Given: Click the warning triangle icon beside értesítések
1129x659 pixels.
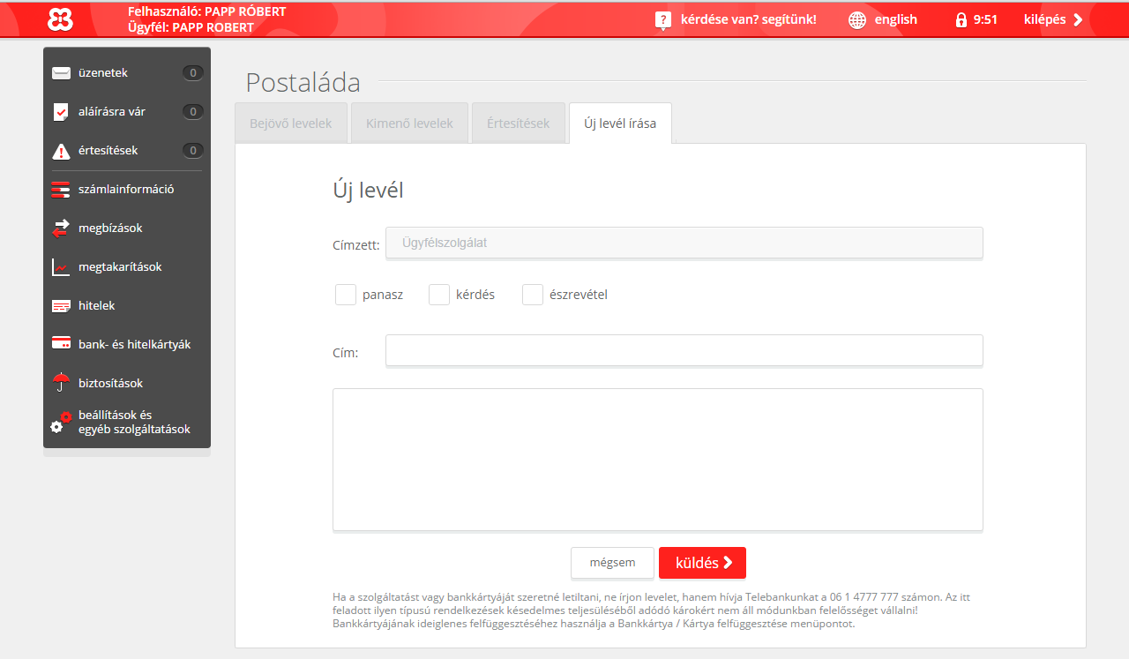Looking at the screenshot, I should (x=61, y=151).
